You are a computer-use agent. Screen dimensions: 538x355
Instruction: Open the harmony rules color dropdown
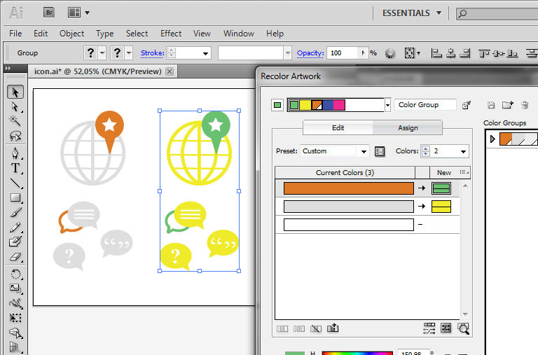coord(387,105)
